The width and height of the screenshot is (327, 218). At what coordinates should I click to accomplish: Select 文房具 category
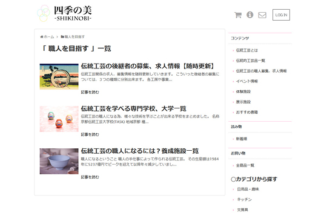coord(243,210)
